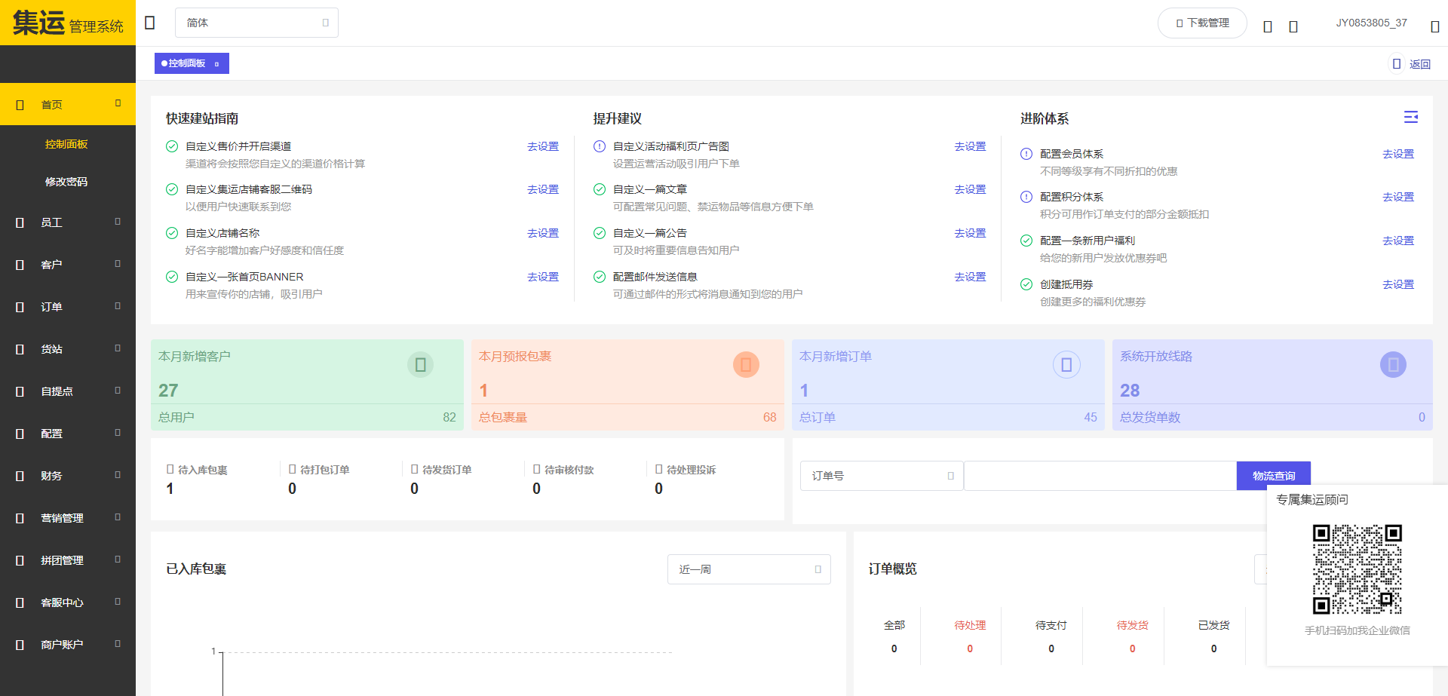This screenshot has height=696, width=1448.
Task: Open the 订单号 search type dropdown
Action: click(881, 476)
